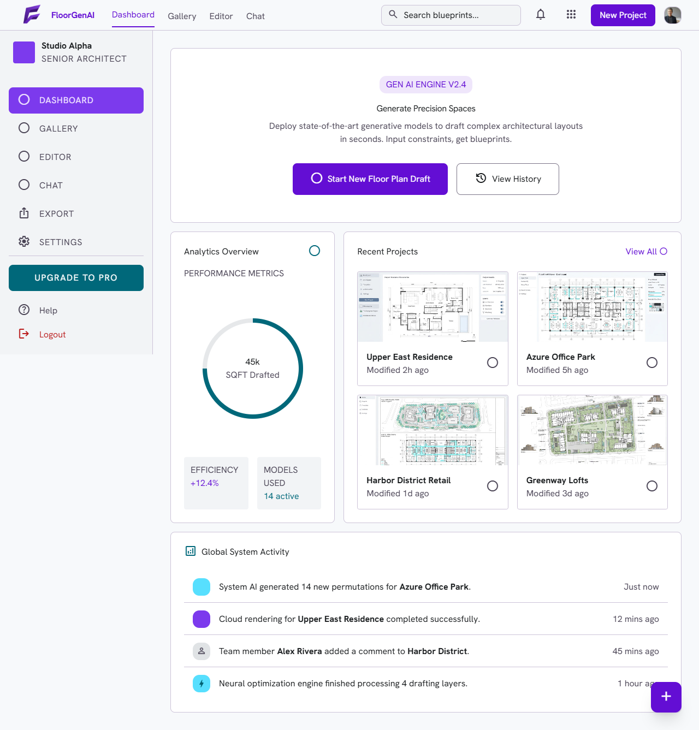Click the Studio Alpha purple workspace tile
The image size is (699, 730).
tap(24, 52)
